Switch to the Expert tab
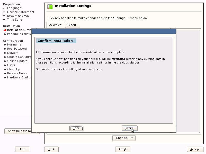 [x=72, y=25]
